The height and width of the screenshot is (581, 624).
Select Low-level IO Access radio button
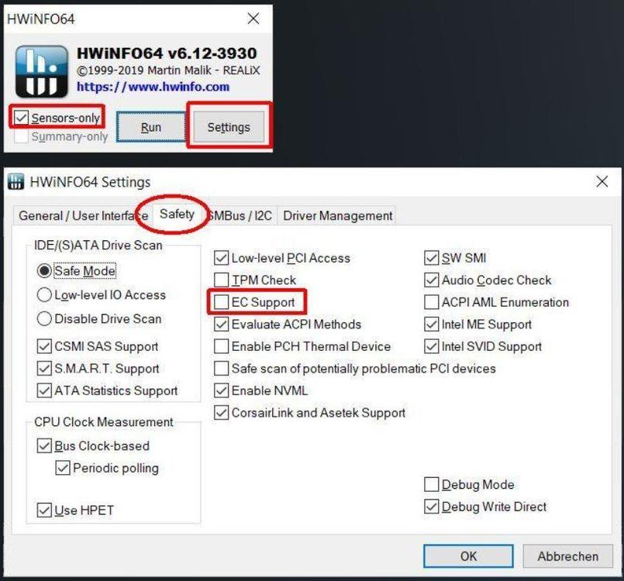tap(45, 295)
